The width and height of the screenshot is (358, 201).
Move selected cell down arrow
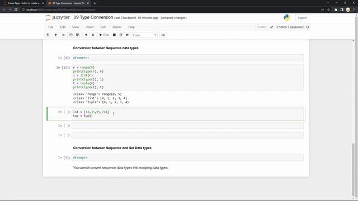pyautogui.click(x=93, y=35)
